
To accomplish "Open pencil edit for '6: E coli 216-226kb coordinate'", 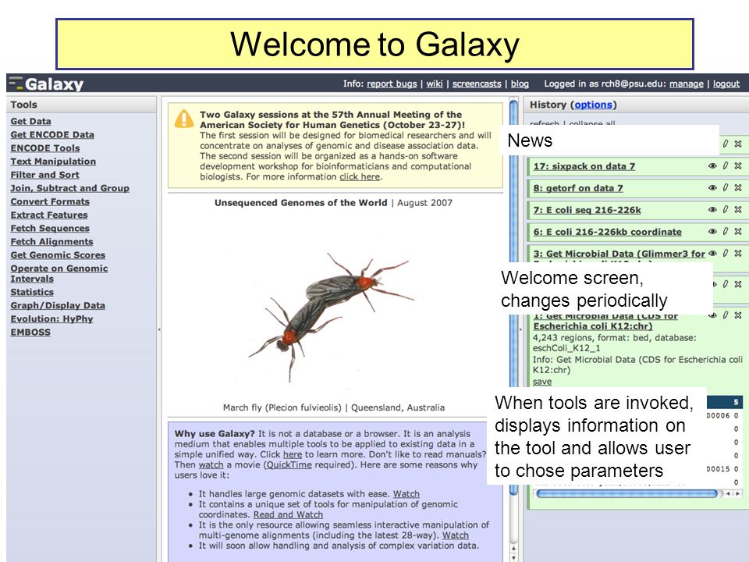I will tap(725, 231).
